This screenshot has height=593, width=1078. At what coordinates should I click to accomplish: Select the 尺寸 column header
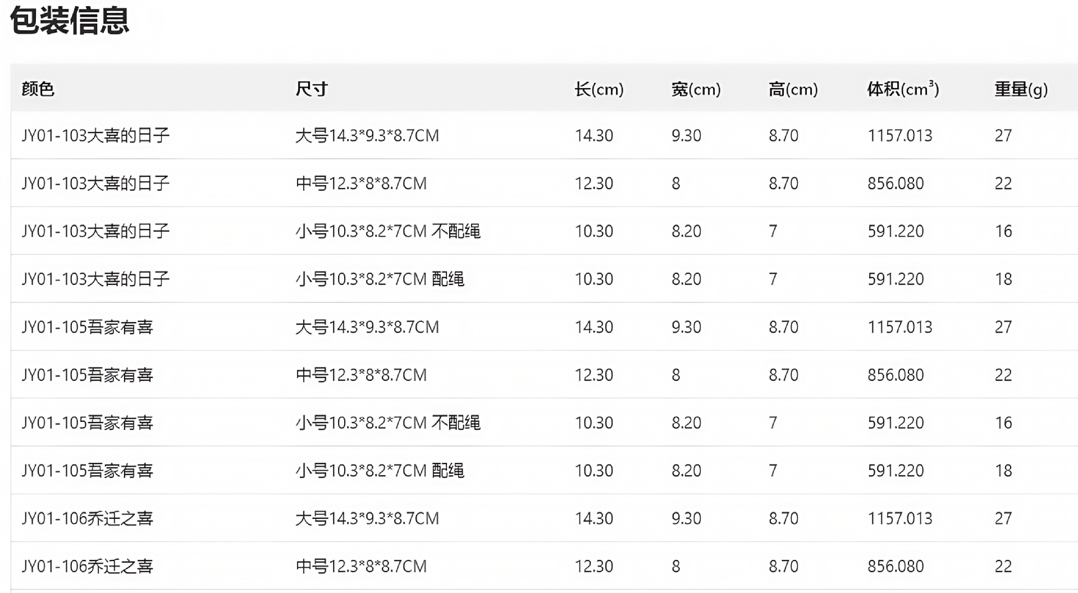coord(312,89)
